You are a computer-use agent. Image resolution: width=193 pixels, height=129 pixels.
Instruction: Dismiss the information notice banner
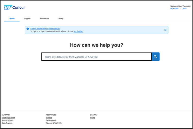165,30
